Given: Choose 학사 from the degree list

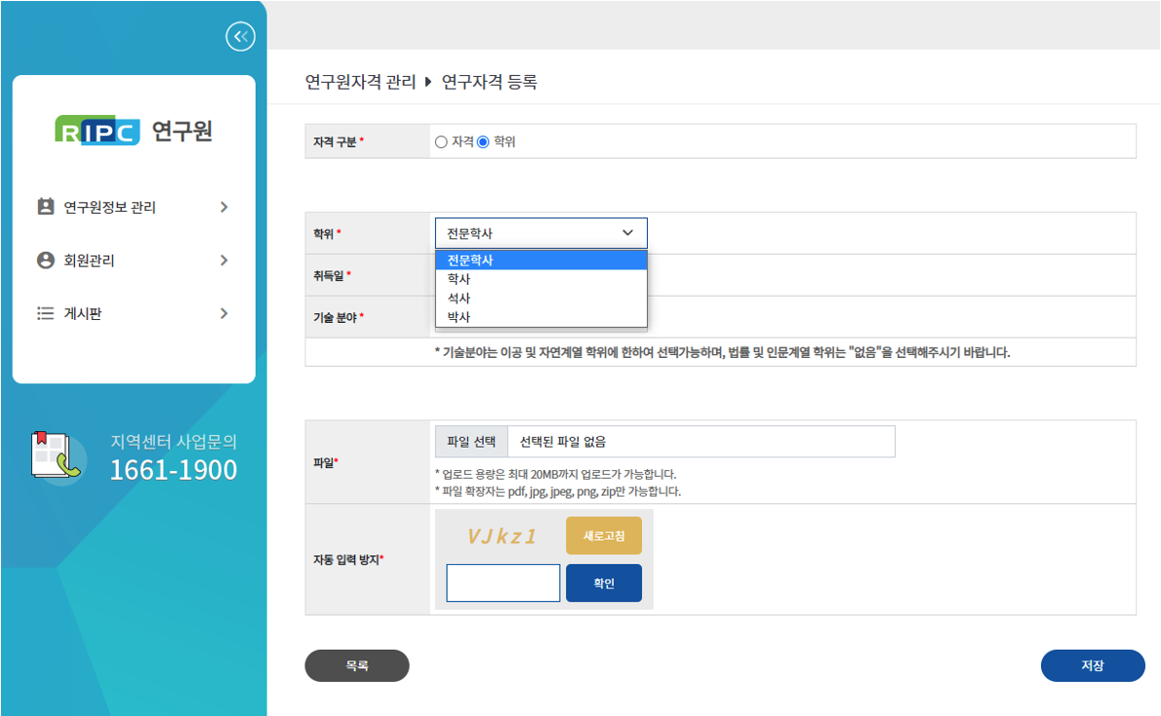Looking at the screenshot, I should coord(460,279).
